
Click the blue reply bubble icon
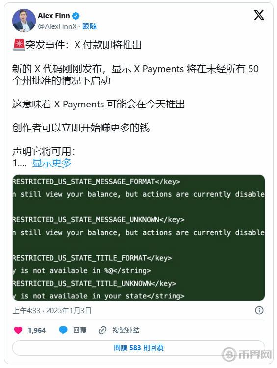pyautogui.click(x=63, y=330)
